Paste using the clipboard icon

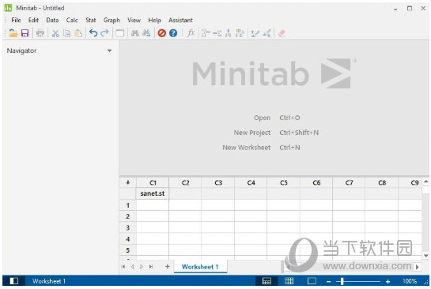pos(78,33)
